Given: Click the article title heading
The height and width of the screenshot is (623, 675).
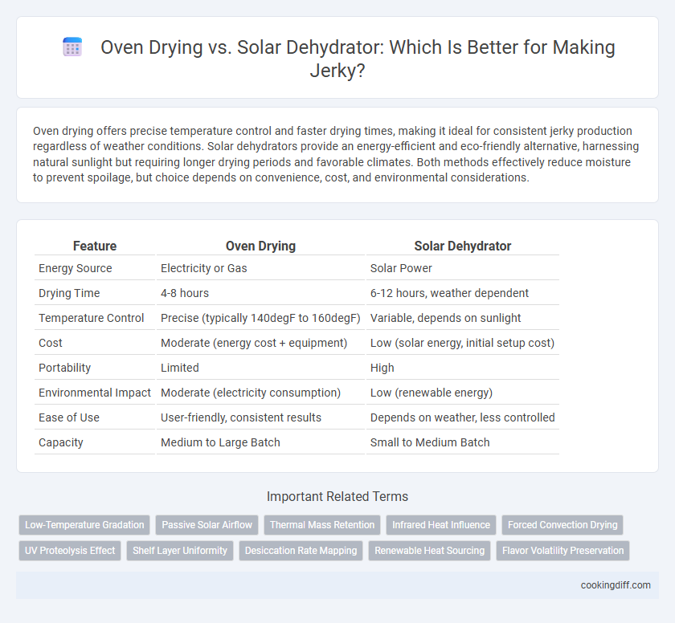Looking at the screenshot, I should [358, 58].
